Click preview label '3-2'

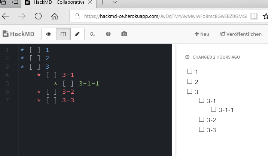point(211,120)
